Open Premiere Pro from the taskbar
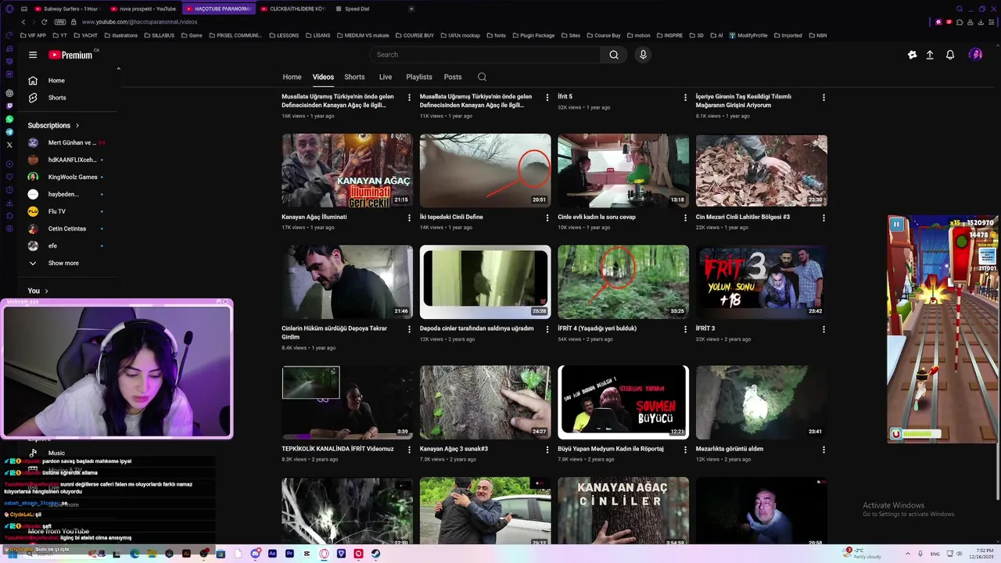 (x=289, y=554)
